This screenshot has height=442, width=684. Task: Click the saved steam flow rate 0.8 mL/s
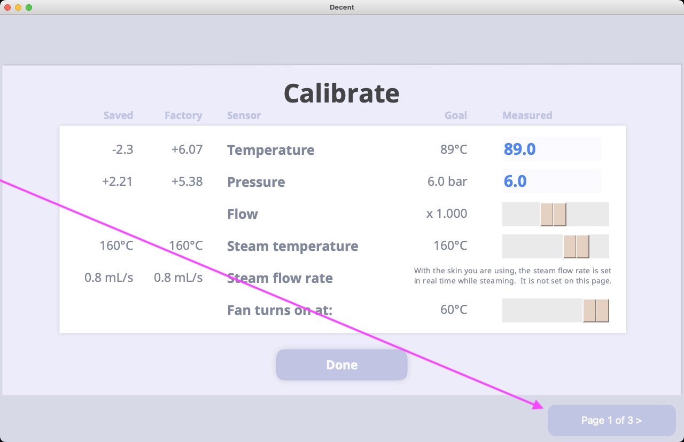pyautogui.click(x=109, y=278)
